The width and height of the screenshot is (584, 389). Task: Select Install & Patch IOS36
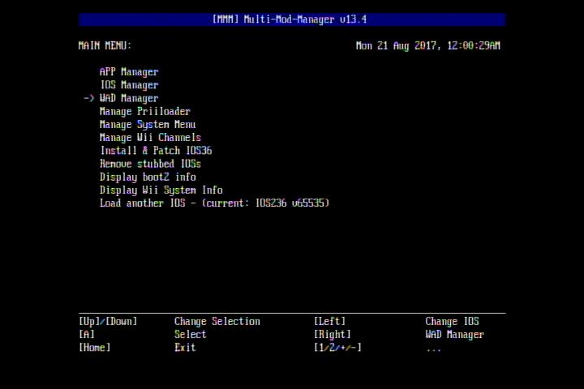[x=156, y=151]
